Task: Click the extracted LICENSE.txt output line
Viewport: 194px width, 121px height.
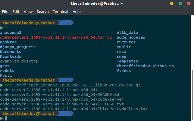Action: click(x=62, y=104)
